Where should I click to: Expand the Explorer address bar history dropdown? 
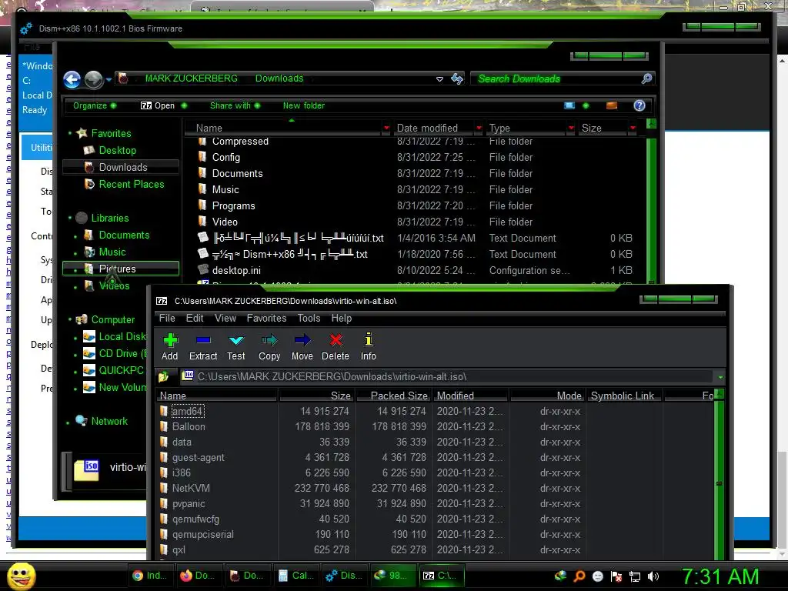439,79
